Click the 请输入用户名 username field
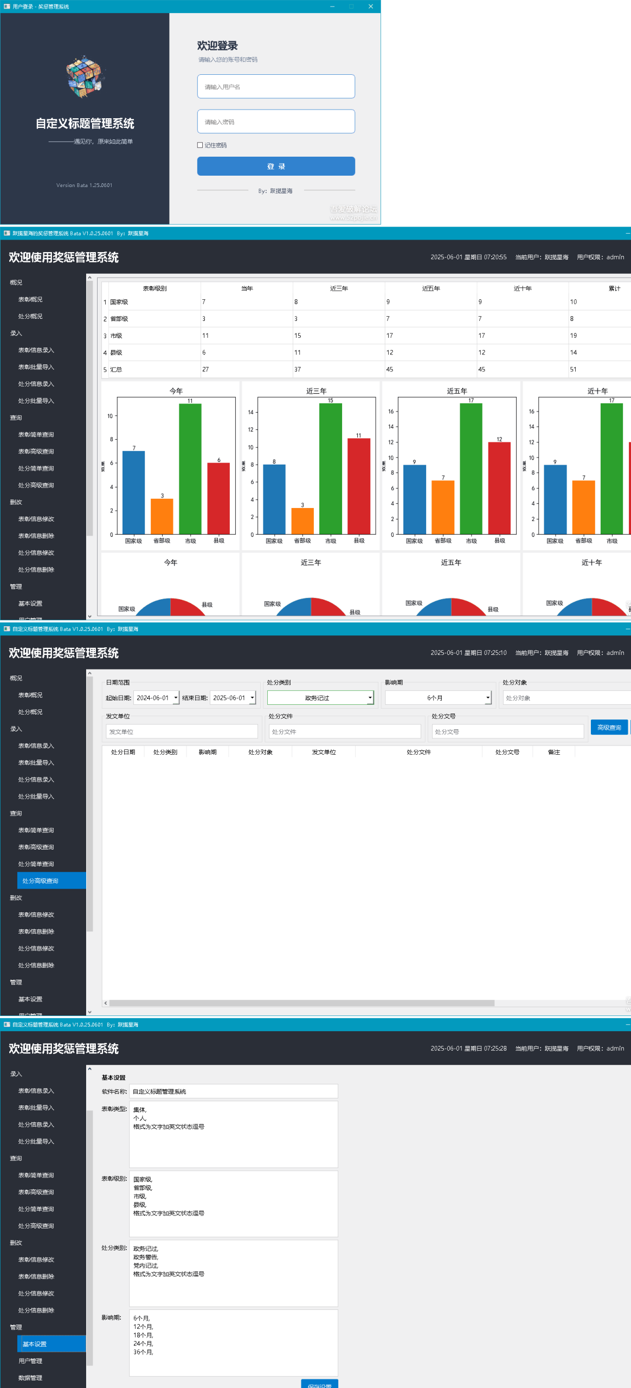 276,87
